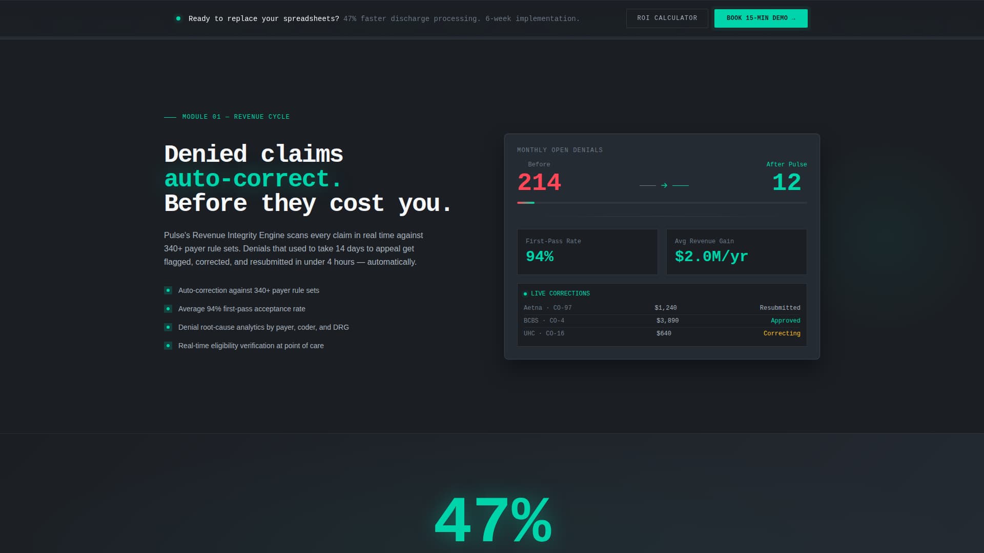Click Ready to replace your spreadsheets? text

263,18
